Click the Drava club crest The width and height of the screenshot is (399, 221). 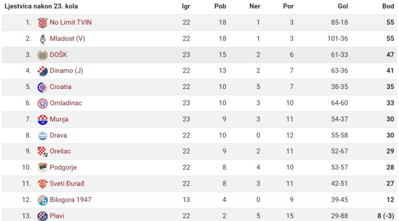tap(42, 135)
